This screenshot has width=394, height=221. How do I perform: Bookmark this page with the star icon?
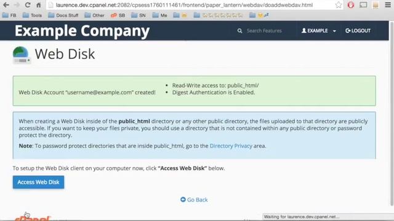tap(339, 5)
